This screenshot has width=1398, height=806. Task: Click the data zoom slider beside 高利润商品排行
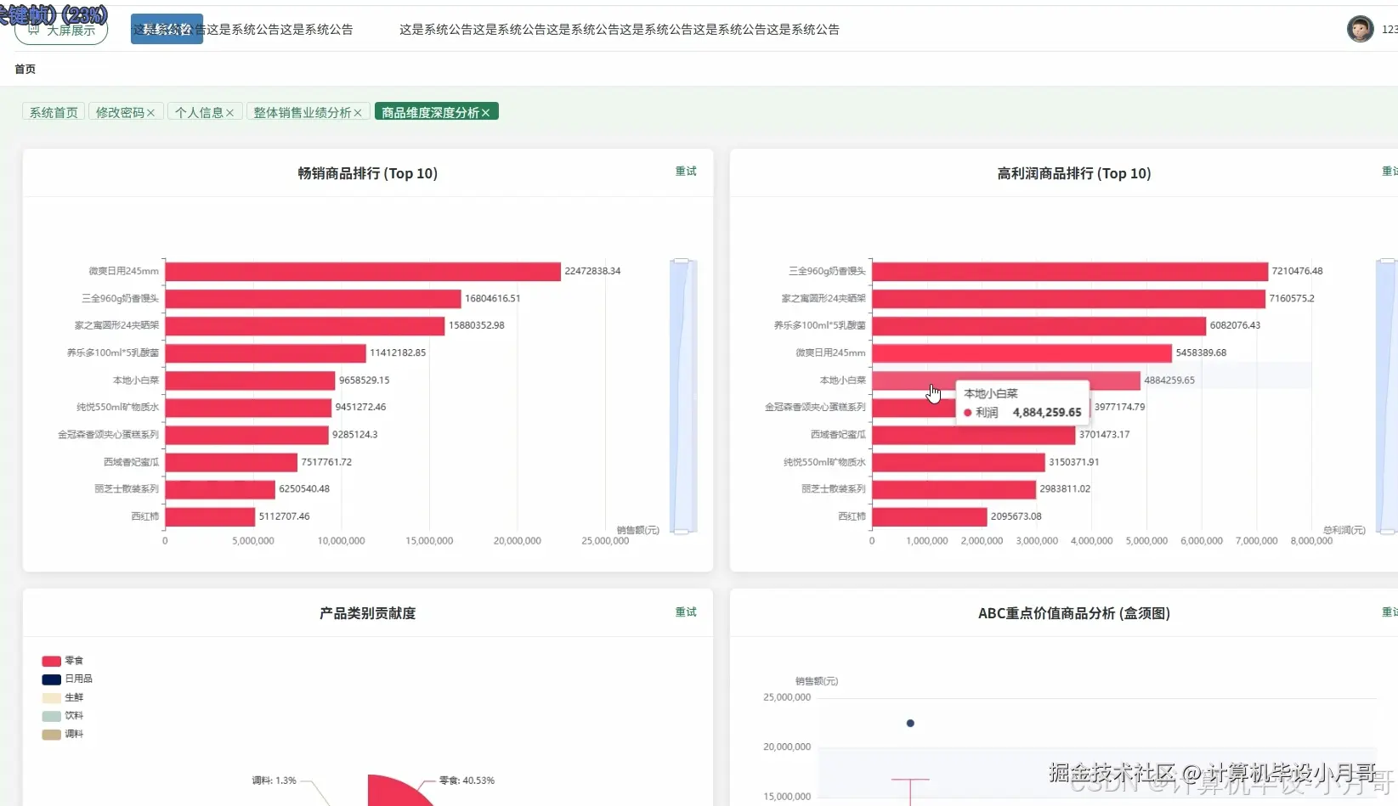1386,396
